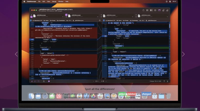
Task: Click the second bottom-left status bar icon
Action: [x=35, y=81]
